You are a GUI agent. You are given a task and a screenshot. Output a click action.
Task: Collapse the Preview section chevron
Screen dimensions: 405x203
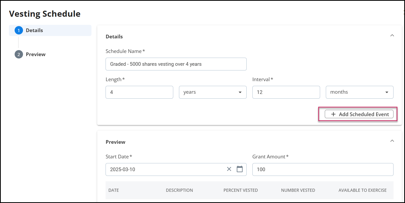tap(392, 141)
